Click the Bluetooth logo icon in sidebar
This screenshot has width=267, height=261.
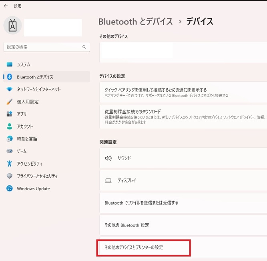[x=10, y=77]
